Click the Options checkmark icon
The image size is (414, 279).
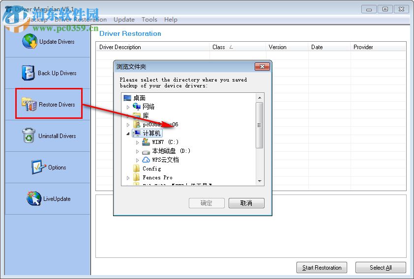[38, 167]
